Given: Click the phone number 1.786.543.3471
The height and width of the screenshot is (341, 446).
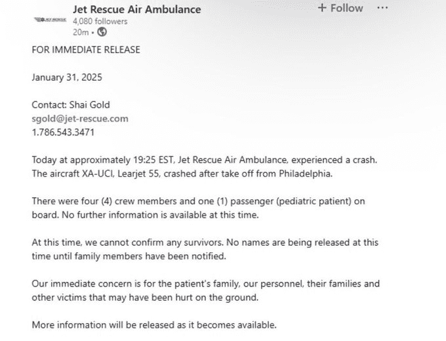Looking at the screenshot, I should (63, 133).
